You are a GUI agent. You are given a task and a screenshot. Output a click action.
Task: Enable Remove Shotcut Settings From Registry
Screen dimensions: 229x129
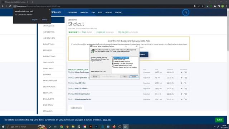click(x=113, y=67)
